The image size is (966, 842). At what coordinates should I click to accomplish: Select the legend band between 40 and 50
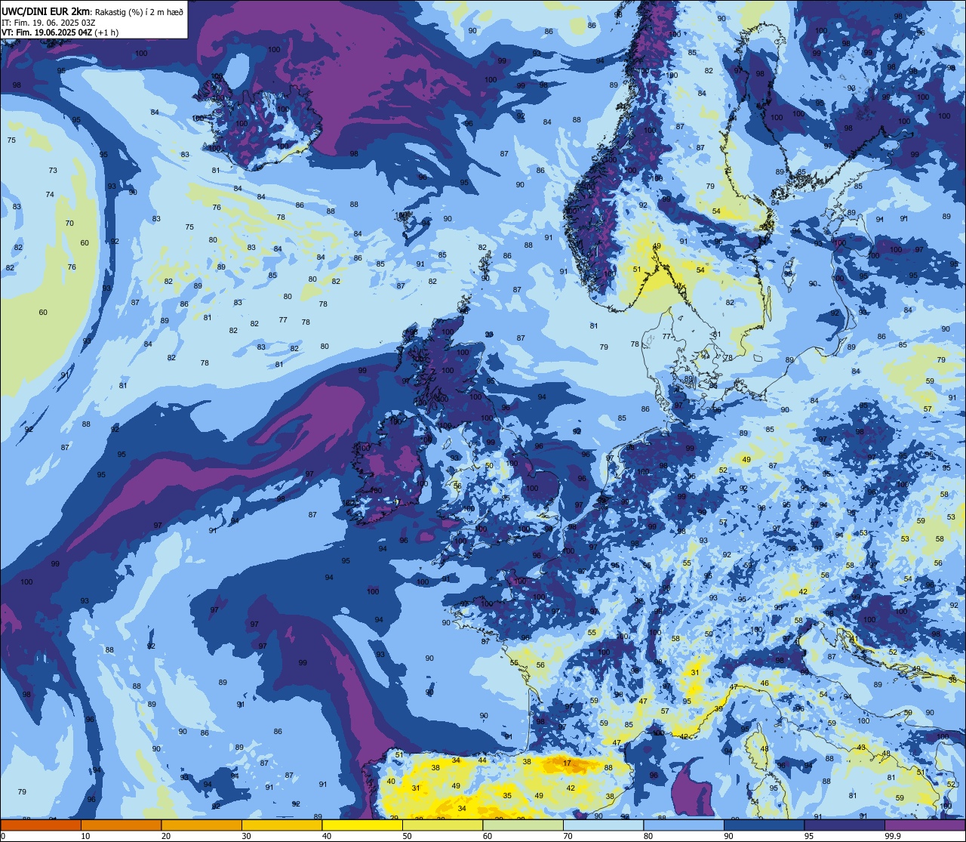[x=362, y=825]
